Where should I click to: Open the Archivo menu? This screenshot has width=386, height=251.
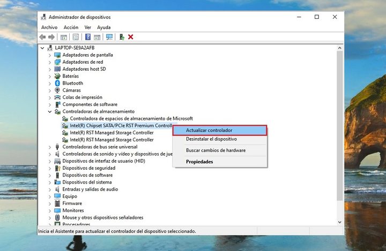[x=49, y=27]
